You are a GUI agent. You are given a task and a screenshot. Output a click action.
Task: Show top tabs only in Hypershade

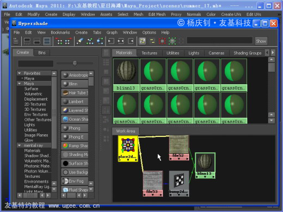pyautogui.click(x=27, y=41)
